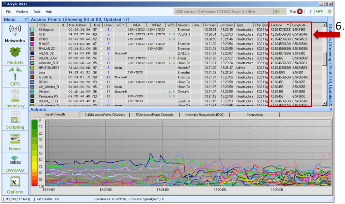Viewport: 345px width, 204px height.
Task: Click the First Seen column header
Action: point(210,25)
